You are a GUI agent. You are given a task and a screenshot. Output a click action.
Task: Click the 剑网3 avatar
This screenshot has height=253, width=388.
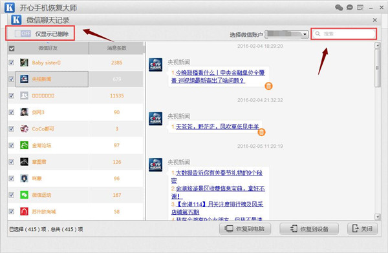[x=24, y=112]
